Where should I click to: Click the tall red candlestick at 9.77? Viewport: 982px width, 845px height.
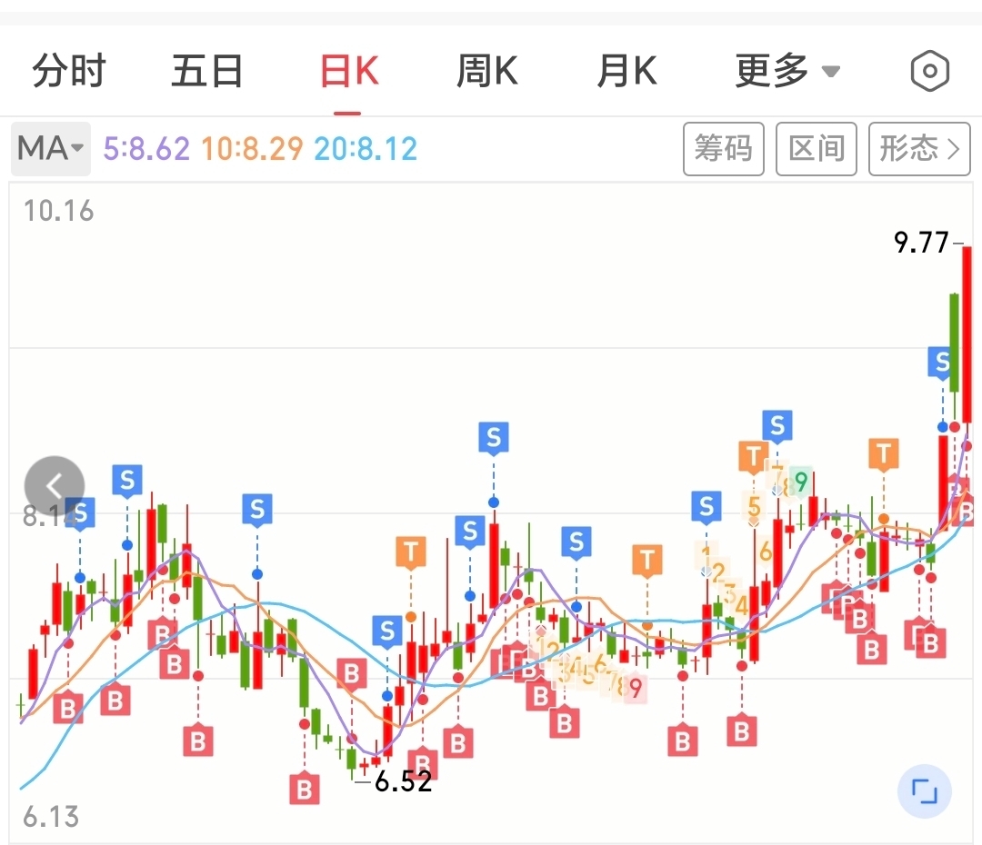tap(967, 334)
